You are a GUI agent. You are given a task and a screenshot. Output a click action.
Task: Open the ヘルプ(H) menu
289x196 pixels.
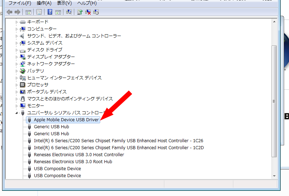click(87, 3)
